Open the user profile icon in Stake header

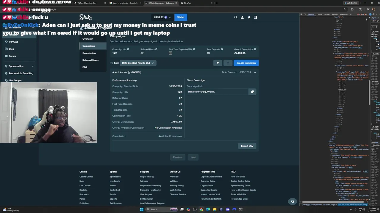click(x=242, y=17)
